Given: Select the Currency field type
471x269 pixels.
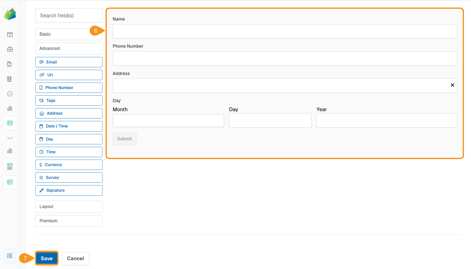Looking at the screenshot, I should click(69, 165).
